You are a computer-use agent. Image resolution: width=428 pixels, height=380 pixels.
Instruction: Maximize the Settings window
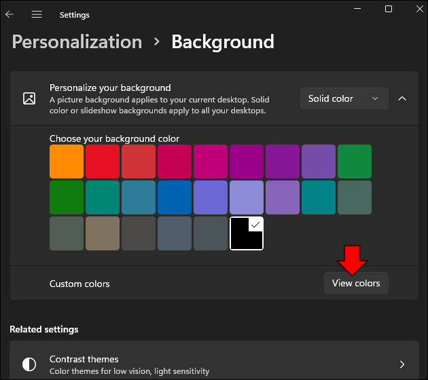pos(389,9)
